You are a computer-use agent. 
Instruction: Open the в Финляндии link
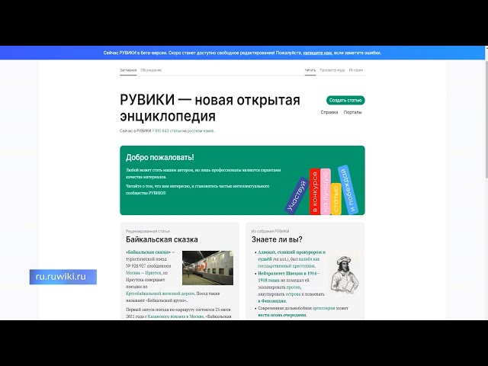pos(272,301)
